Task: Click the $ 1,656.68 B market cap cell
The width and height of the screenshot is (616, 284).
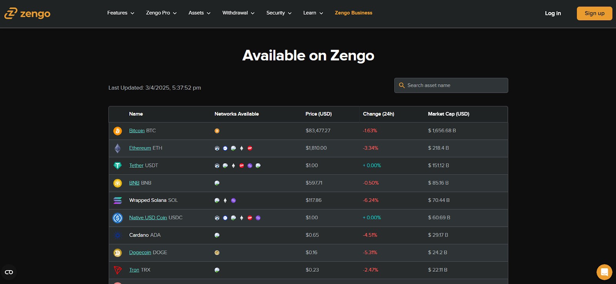Action: [442, 131]
